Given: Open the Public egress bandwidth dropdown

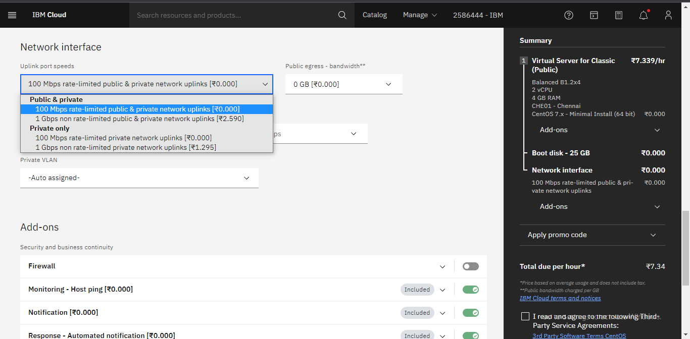Looking at the screenshot, I should 343,84.
